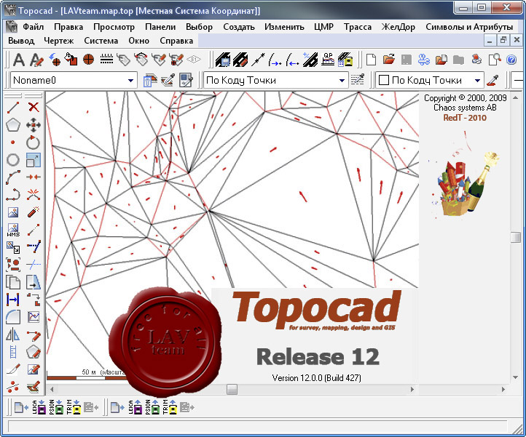The image size is (526, 437).
Task: Open the ЦМР menu
Action: click(323, 27)
